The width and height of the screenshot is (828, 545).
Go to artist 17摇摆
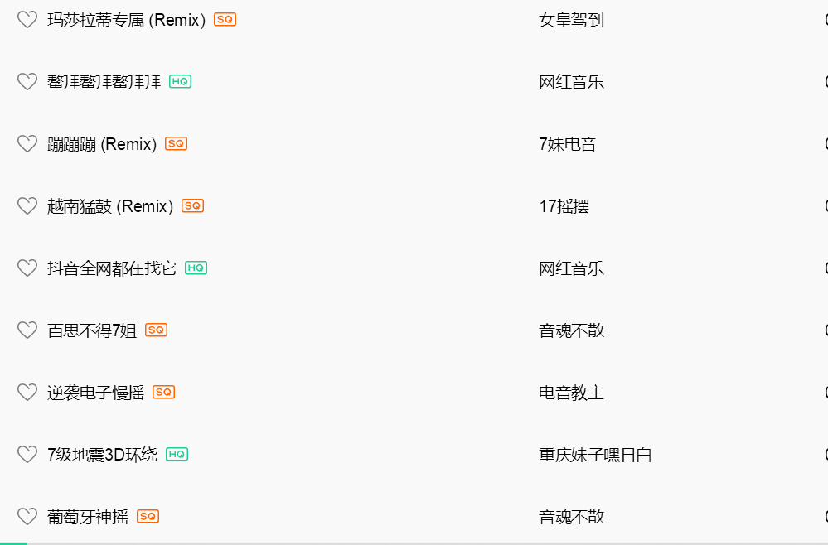point(564,206)
